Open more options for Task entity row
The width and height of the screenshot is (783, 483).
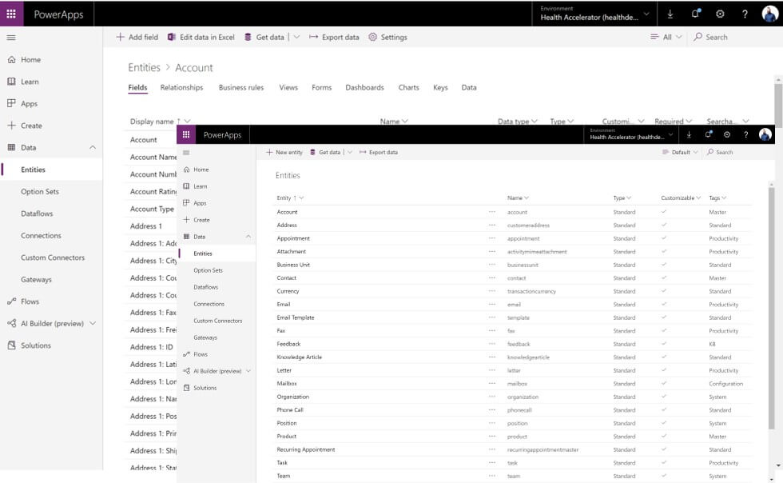point(492,463)
